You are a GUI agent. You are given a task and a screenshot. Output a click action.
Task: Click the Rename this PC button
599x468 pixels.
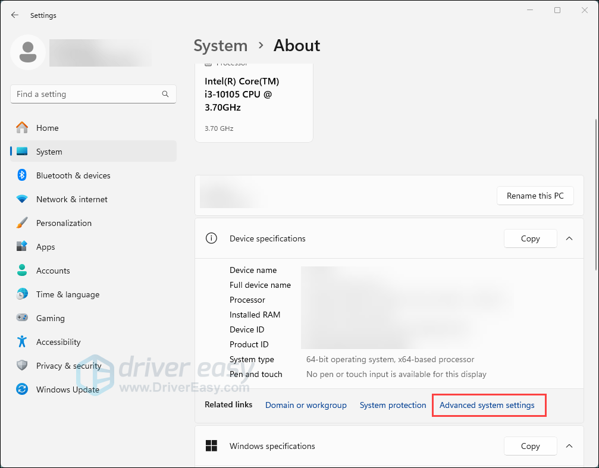coord(535,196)
